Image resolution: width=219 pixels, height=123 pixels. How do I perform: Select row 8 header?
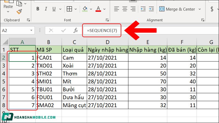pos(4,105)
